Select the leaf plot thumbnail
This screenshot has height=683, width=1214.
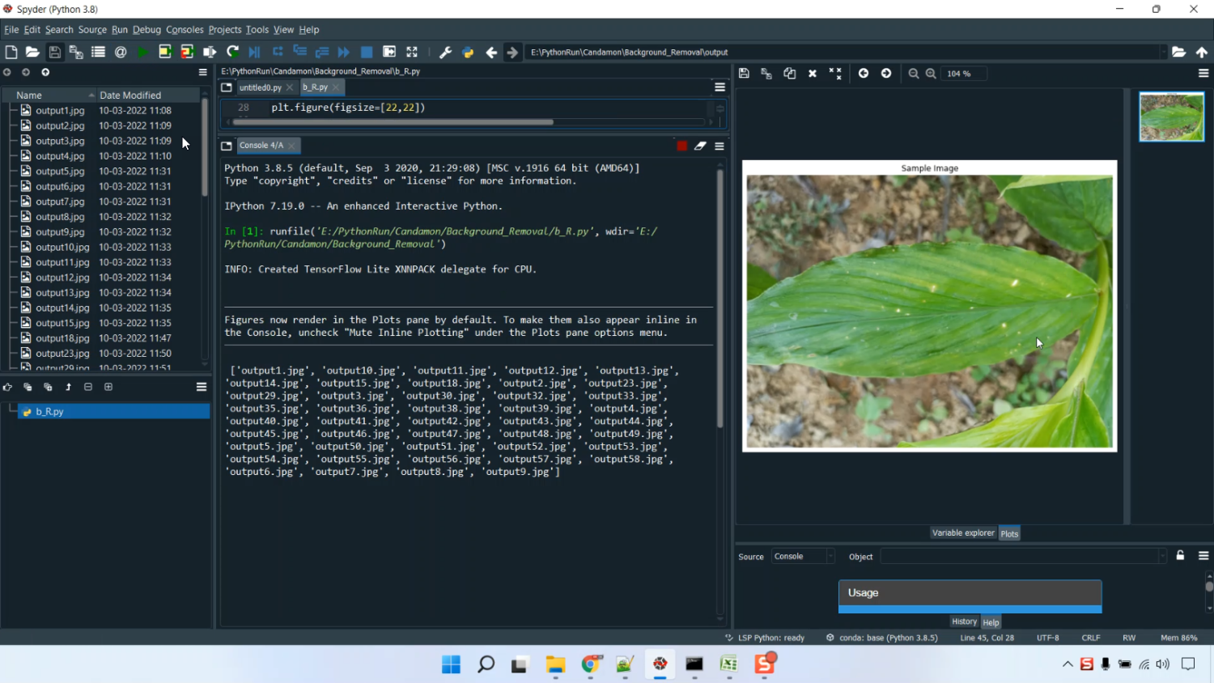1171,117
